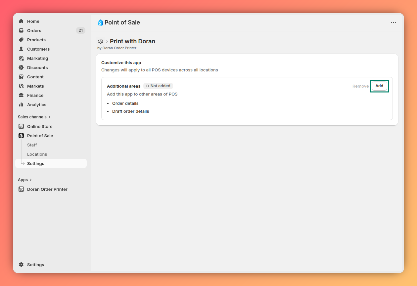The width and height of the screenshot is (417, 286).
Task: Click the by Doran Order Printer subtitle
Action: [117, 48]
